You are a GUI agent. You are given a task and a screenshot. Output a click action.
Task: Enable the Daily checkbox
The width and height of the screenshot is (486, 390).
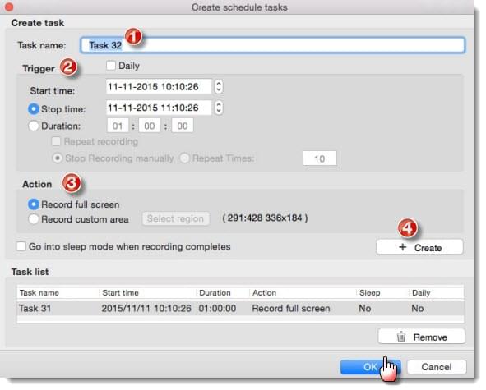111,66
